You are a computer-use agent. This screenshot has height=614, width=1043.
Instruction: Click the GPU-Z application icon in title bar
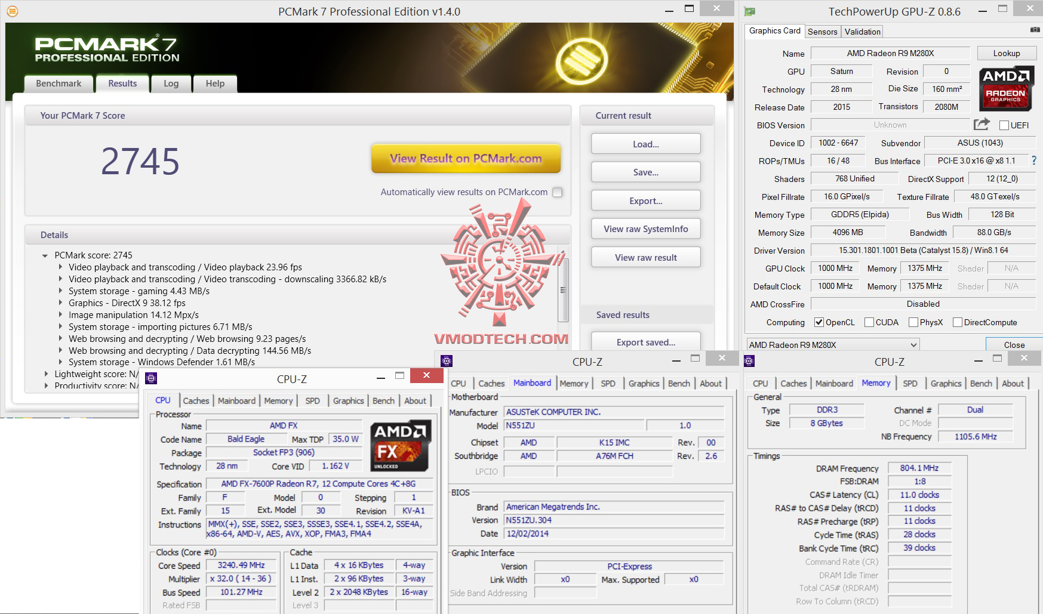[x=750, y=11]
